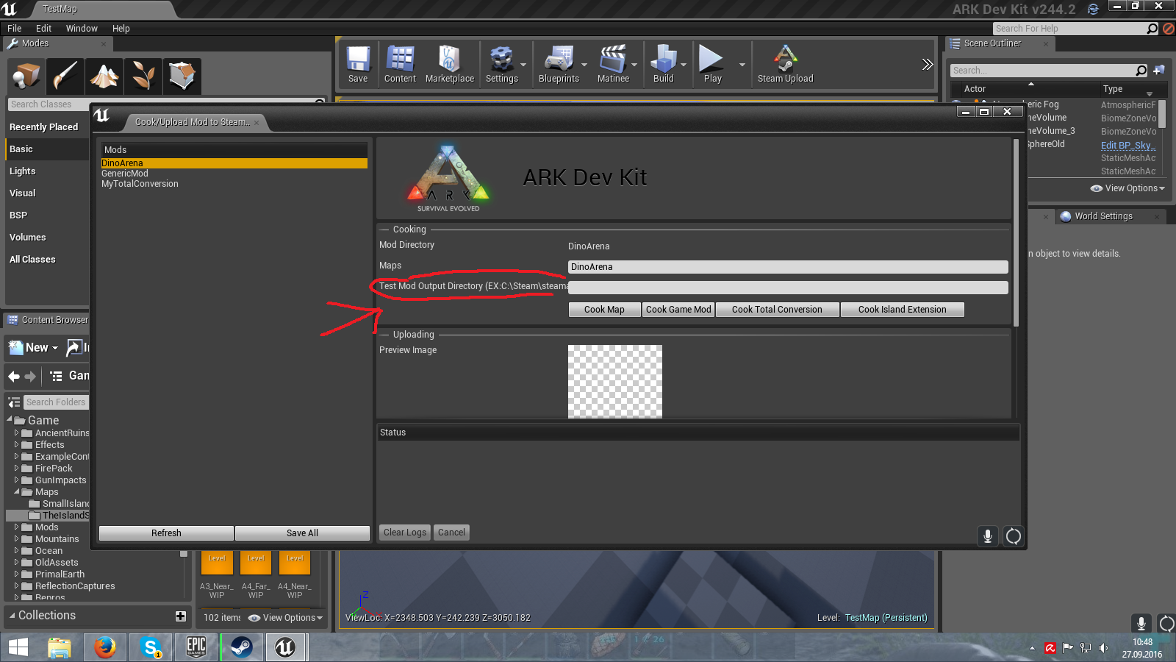Open the Content browser toolbar icon
Screen dimensions: 1176x662
pyautogui.click(x=400, y=64)
